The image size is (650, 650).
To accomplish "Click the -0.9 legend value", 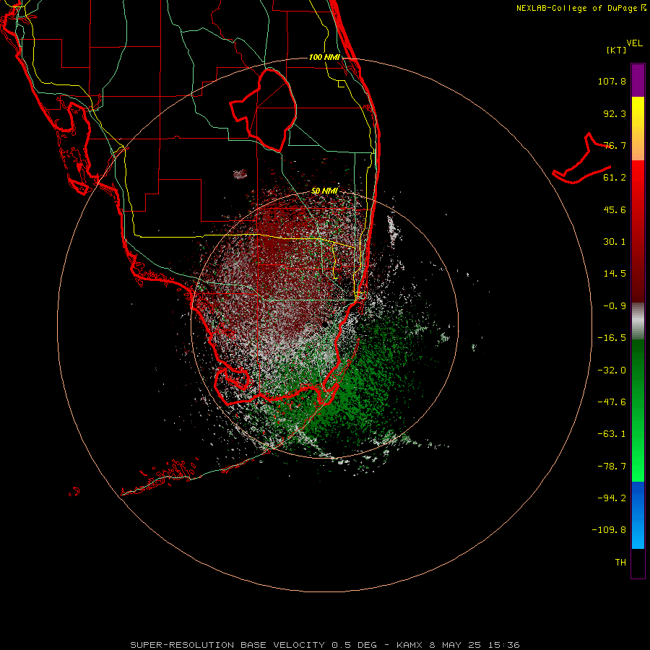I will pyautogui.click(x=615, y=306).
